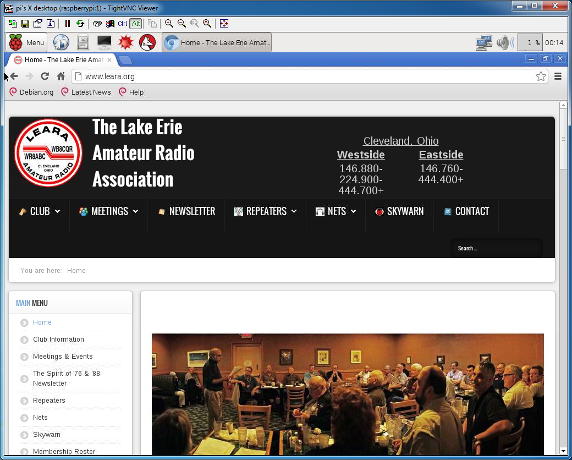572x460 pixels.
Task: Click the Cleveland, Ohio header link
Action: (400, 141)
